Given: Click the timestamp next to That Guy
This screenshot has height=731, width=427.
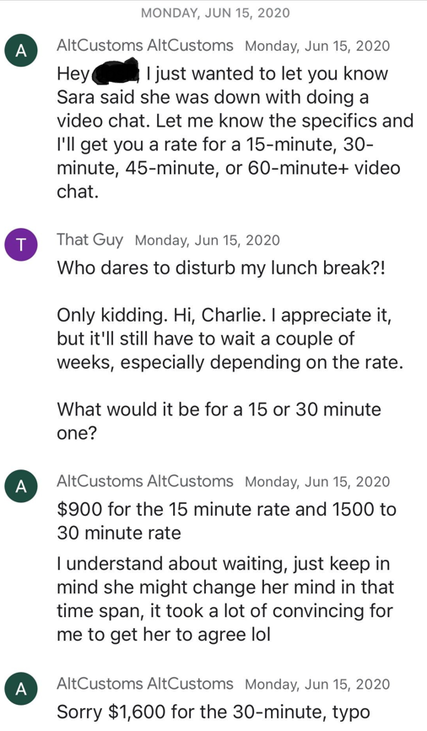Looking at the screenshot, I should coord(208,241).
